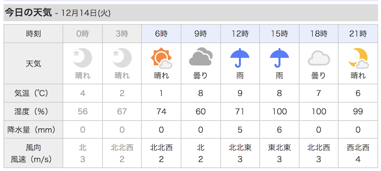Select the 6 mm precipitation value at 15時

pos(279,130)
